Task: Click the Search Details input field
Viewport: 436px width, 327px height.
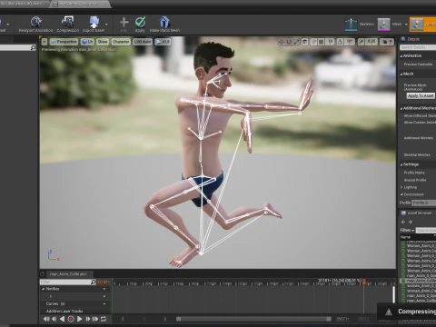Action: click(x=418, y=47)
